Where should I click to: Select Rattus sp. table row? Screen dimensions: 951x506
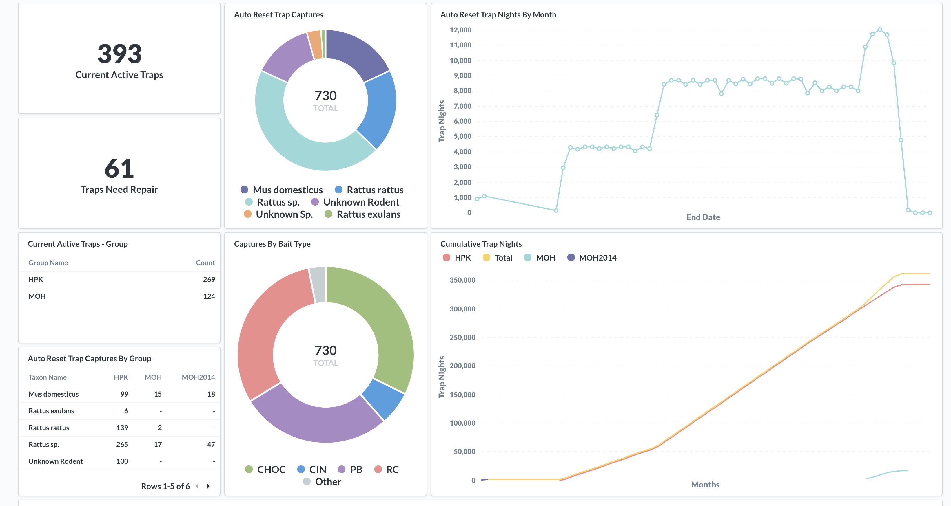click(119, 445)
